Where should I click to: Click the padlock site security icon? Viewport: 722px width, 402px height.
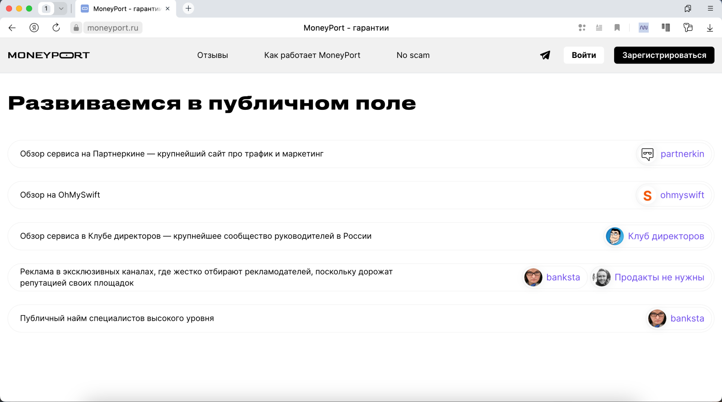76,28
